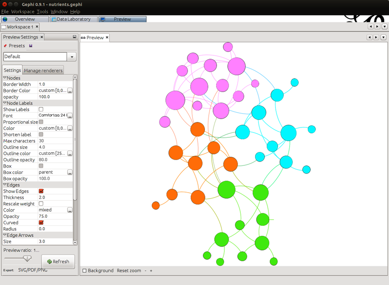The width and height of the screenshot is (389, 285).
Task: Collapse the Edges section
Action: coord(5,185)
